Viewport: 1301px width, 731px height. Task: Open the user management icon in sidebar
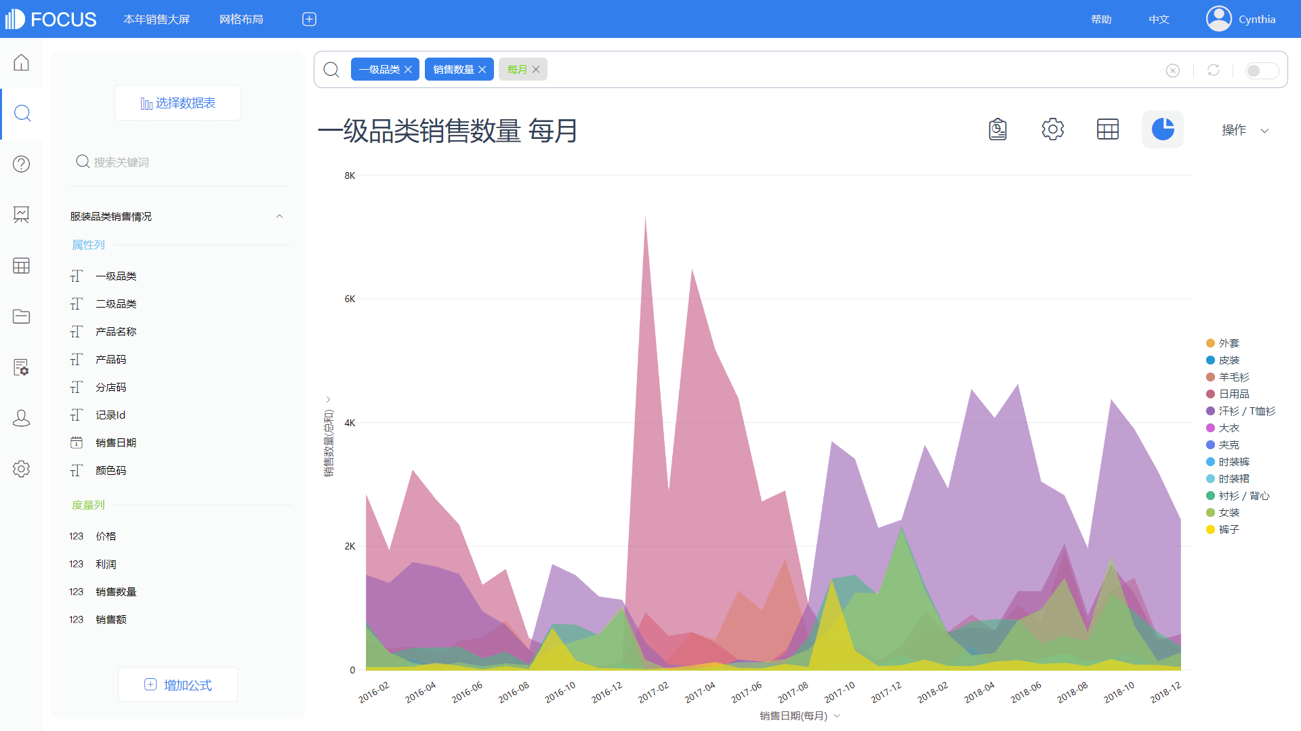[x=21, y=418]
